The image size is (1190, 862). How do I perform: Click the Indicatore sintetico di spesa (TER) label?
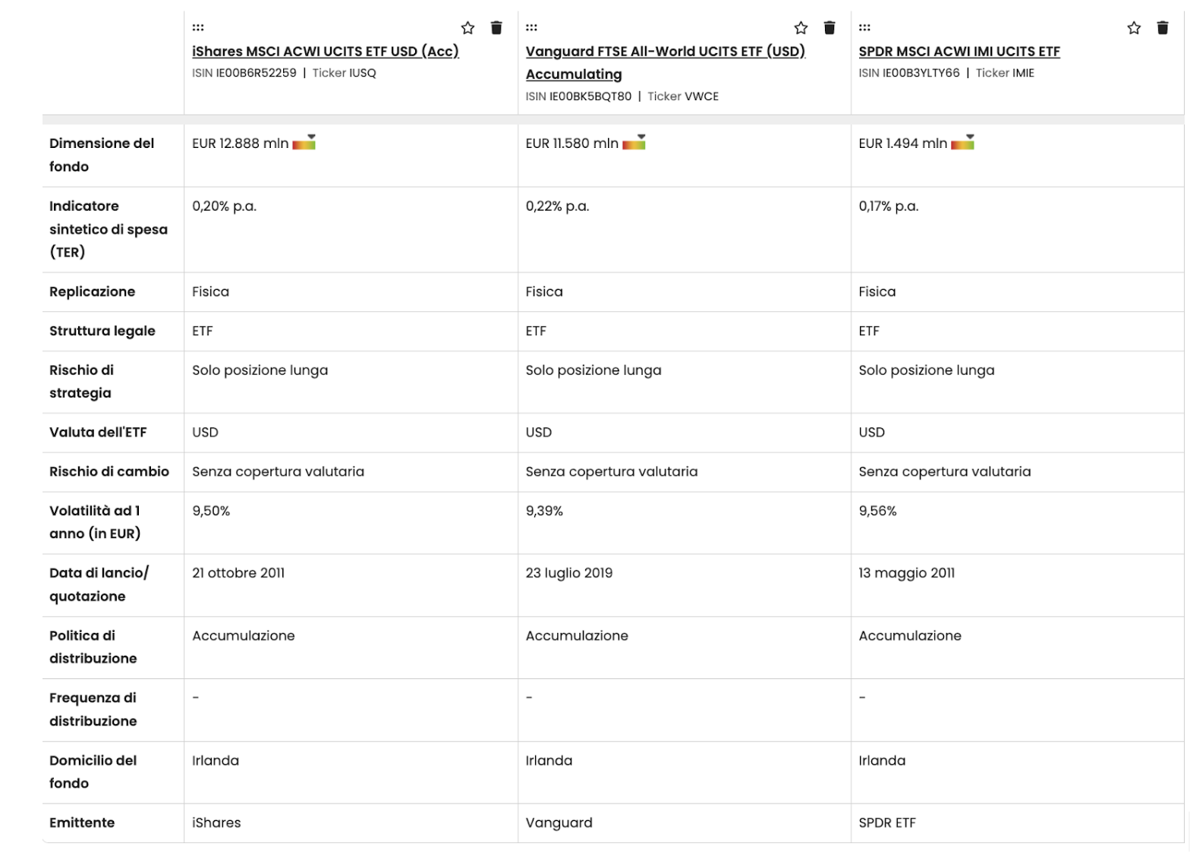[x=108, y=229]
